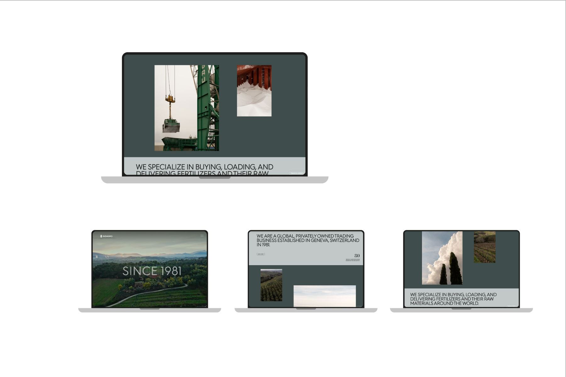Screen dimensions: 566x377
Task: Select the hillside orchard photo
Action: point(271,285)
